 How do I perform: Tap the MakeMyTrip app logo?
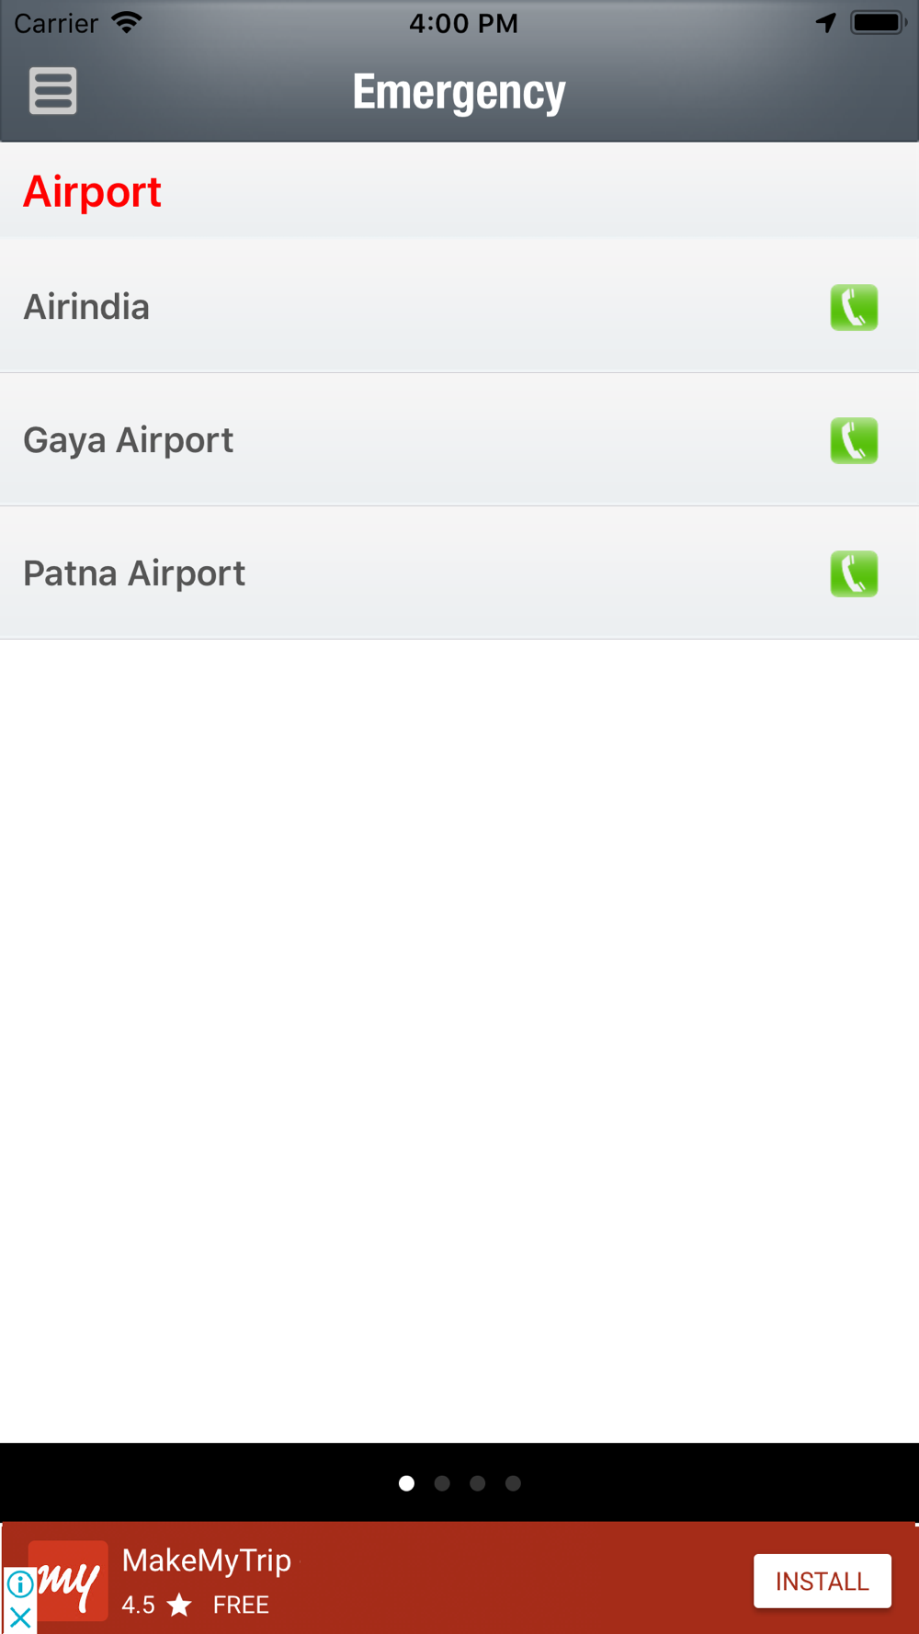69,1581
